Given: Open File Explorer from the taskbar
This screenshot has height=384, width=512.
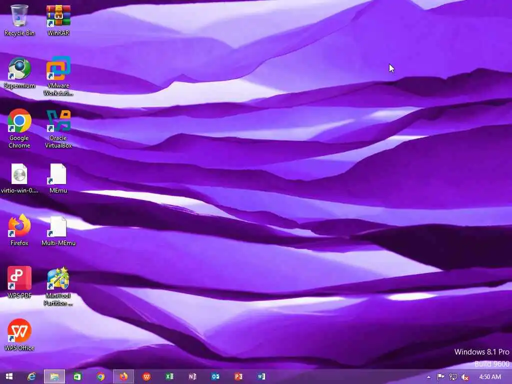Looking at the screenshot, I should click(54, 376).
